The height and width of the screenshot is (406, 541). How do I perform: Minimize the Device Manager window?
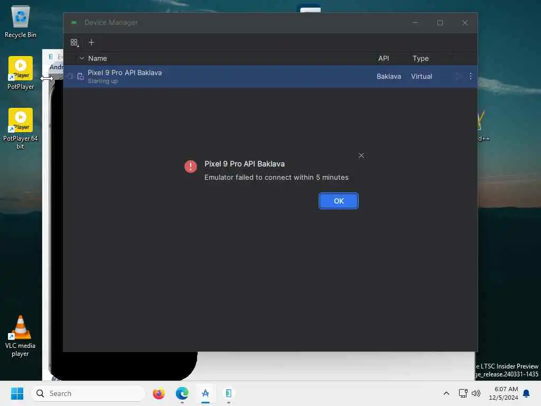(x=415, y=23)
